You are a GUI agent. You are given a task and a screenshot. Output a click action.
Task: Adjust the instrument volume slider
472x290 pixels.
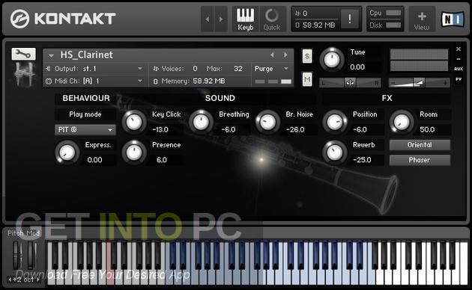point(419,82)
